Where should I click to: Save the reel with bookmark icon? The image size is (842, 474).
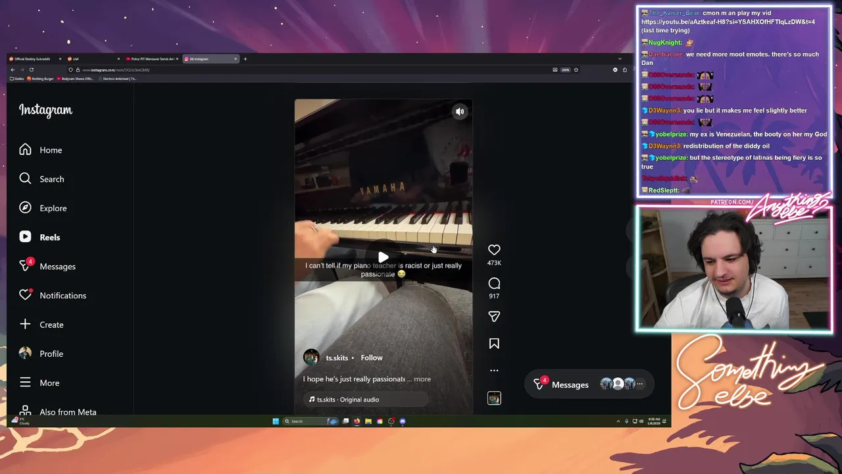pyautogui.click(x=494, y=344)
